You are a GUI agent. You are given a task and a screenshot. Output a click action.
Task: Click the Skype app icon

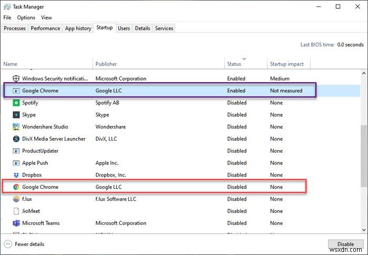click(x=16, y=115)
